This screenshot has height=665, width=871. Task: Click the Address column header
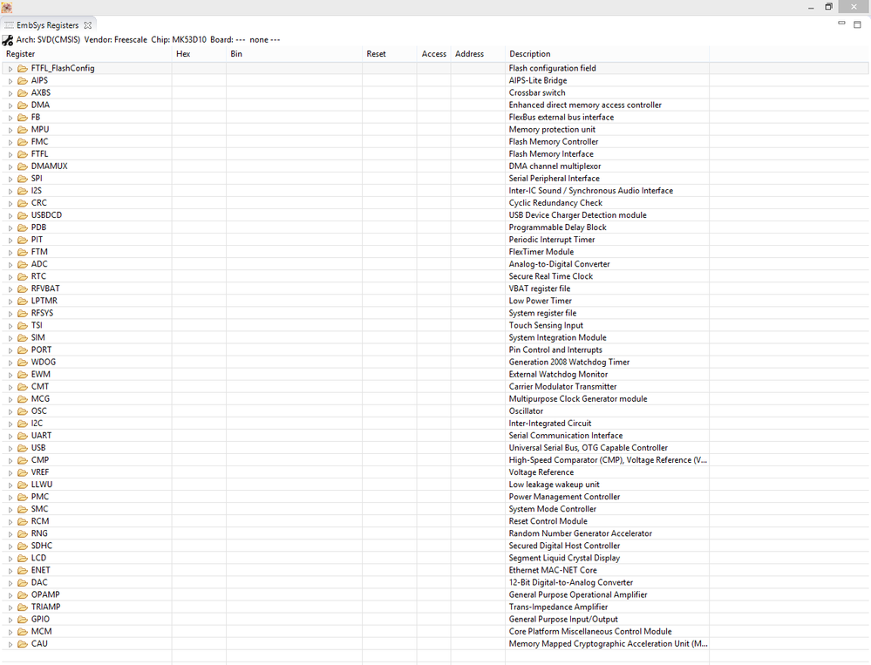[x=478, y=54]
